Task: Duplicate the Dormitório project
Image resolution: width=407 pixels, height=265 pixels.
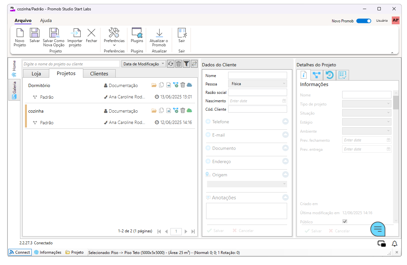Action: [x=161, y=85]
